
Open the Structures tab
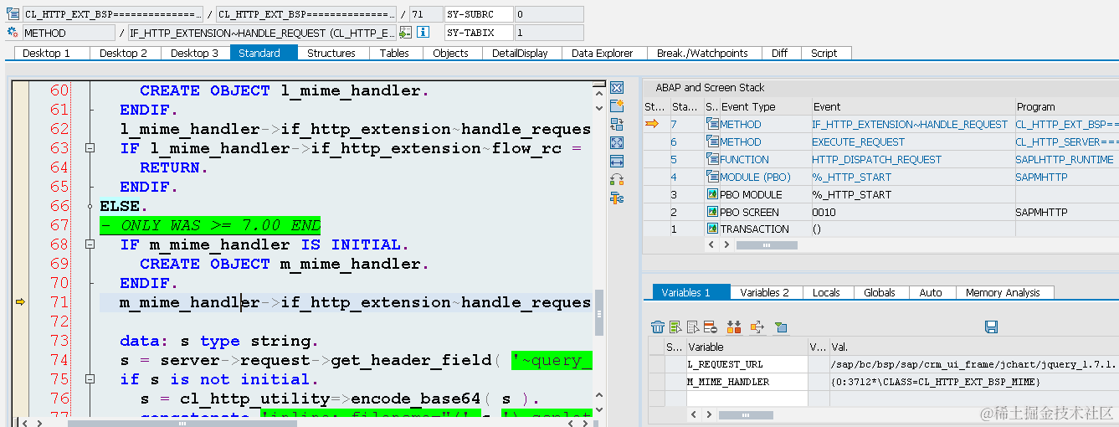click(331, 53)
